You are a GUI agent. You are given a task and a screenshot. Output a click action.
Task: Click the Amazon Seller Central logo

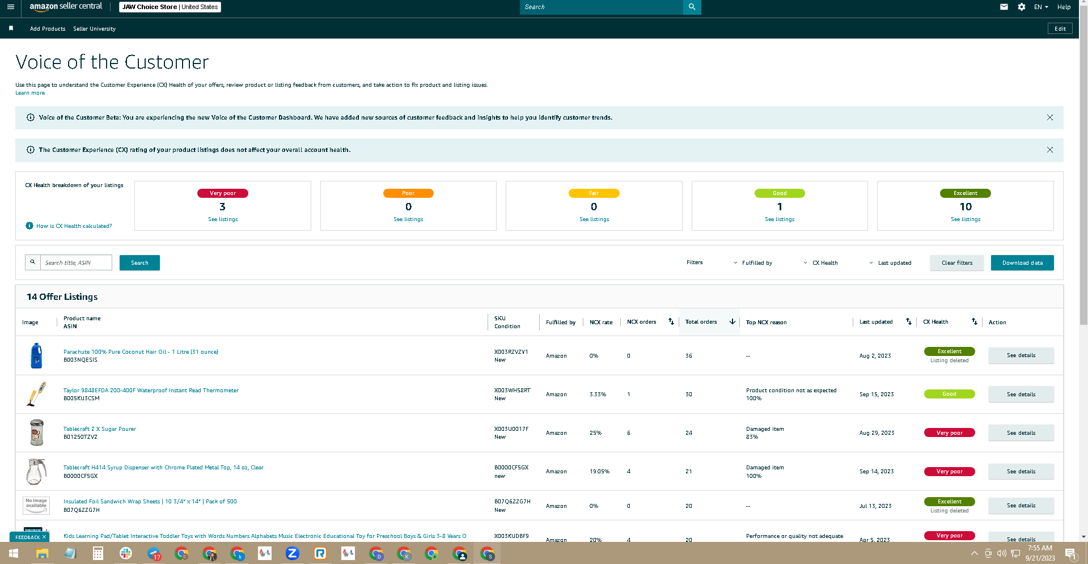click(x=66, y=7)
